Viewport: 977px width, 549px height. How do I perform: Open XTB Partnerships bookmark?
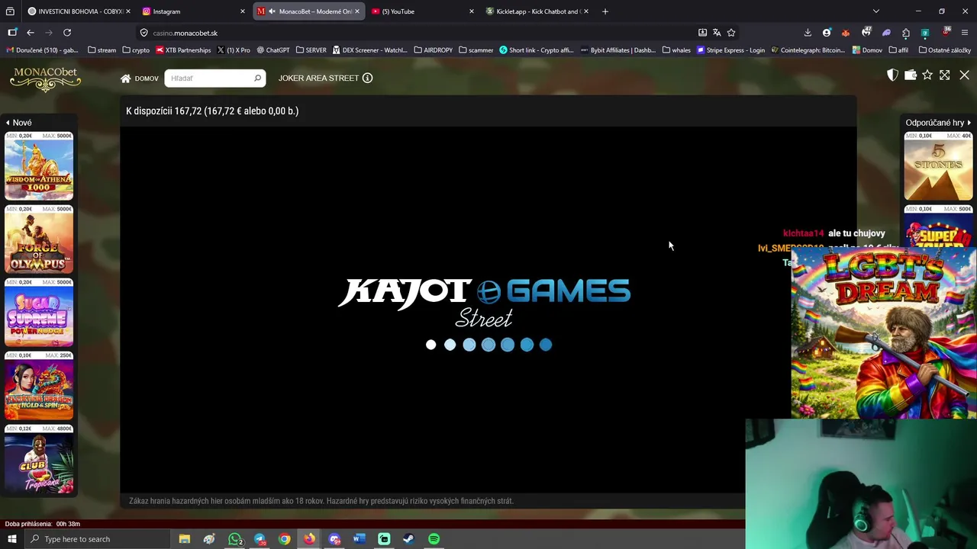[183, 50]
